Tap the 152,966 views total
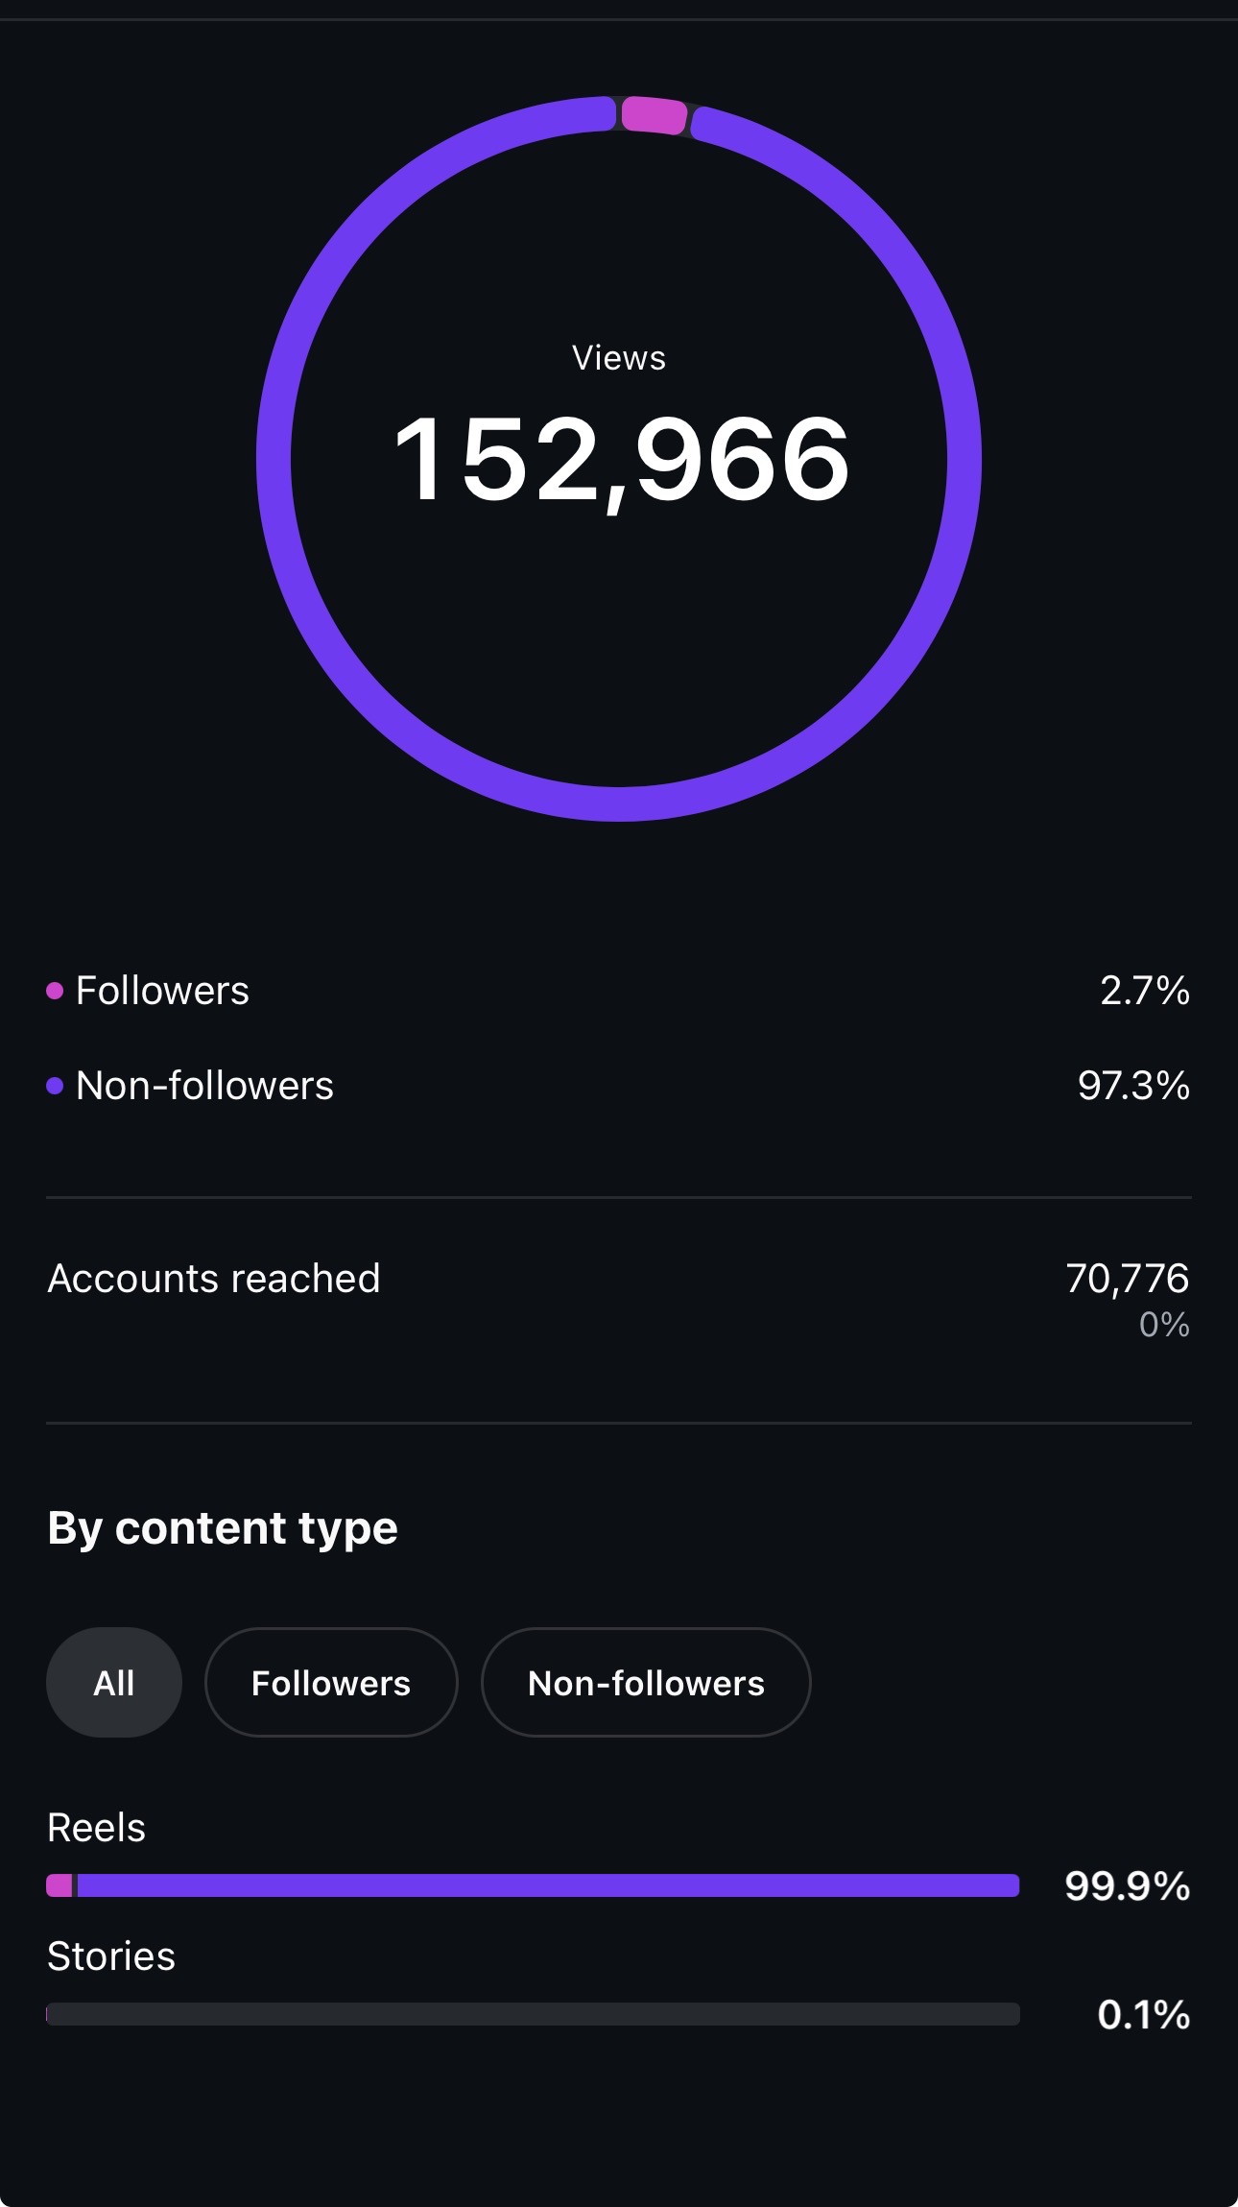The image size is (1238, 2207). [622, 459]
